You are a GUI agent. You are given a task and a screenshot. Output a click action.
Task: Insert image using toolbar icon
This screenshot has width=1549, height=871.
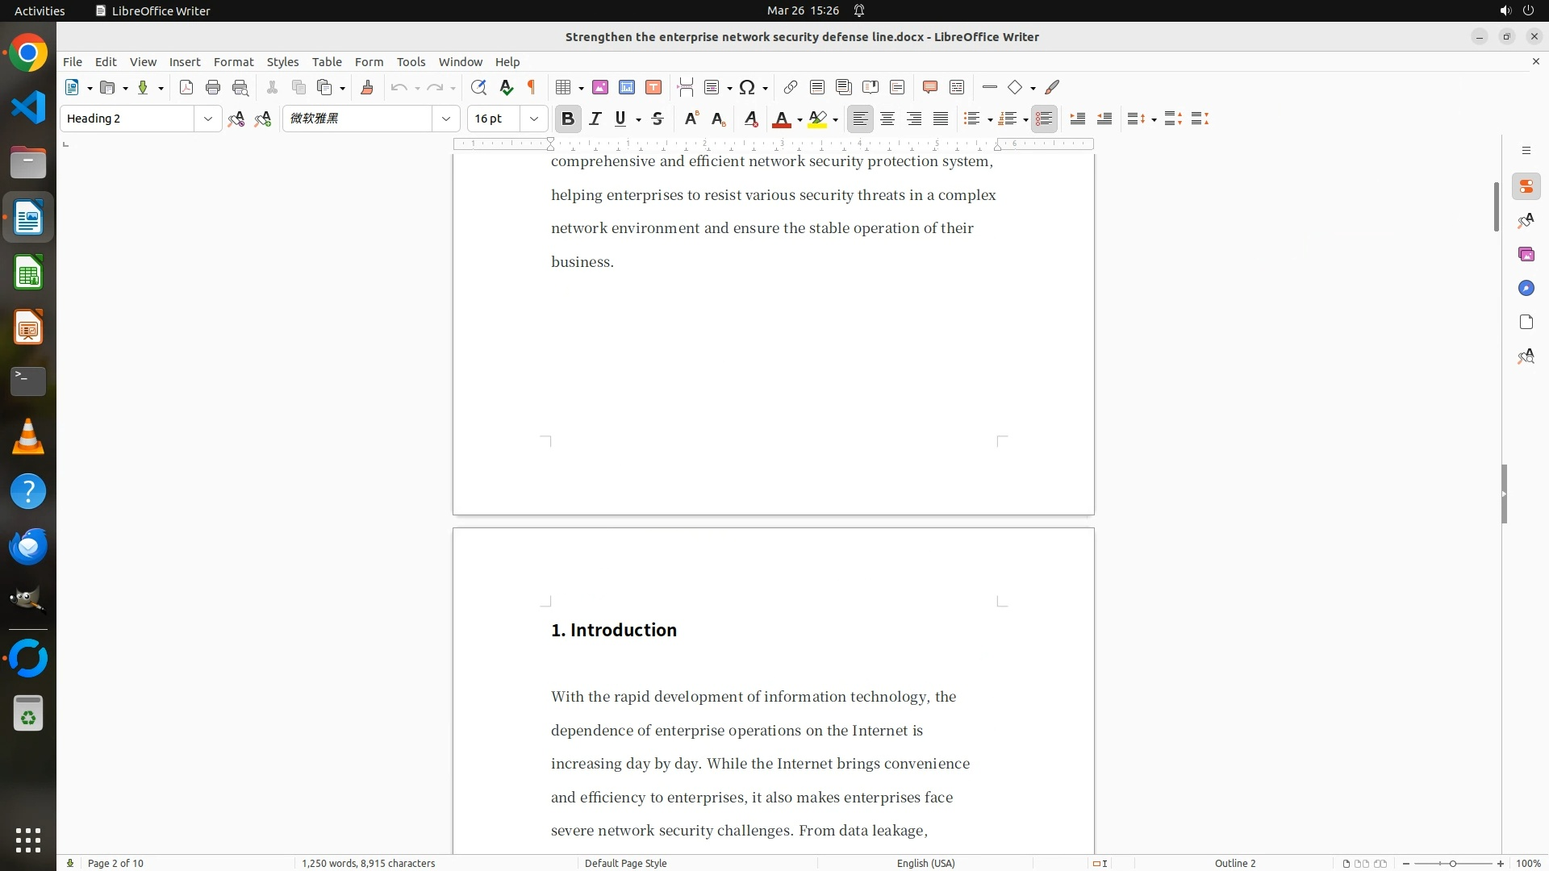coord(600,87)
